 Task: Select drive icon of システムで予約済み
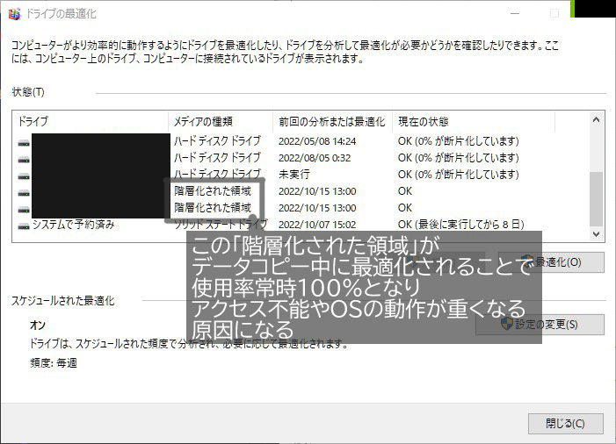pyautogui.click(x=24, y=226)
